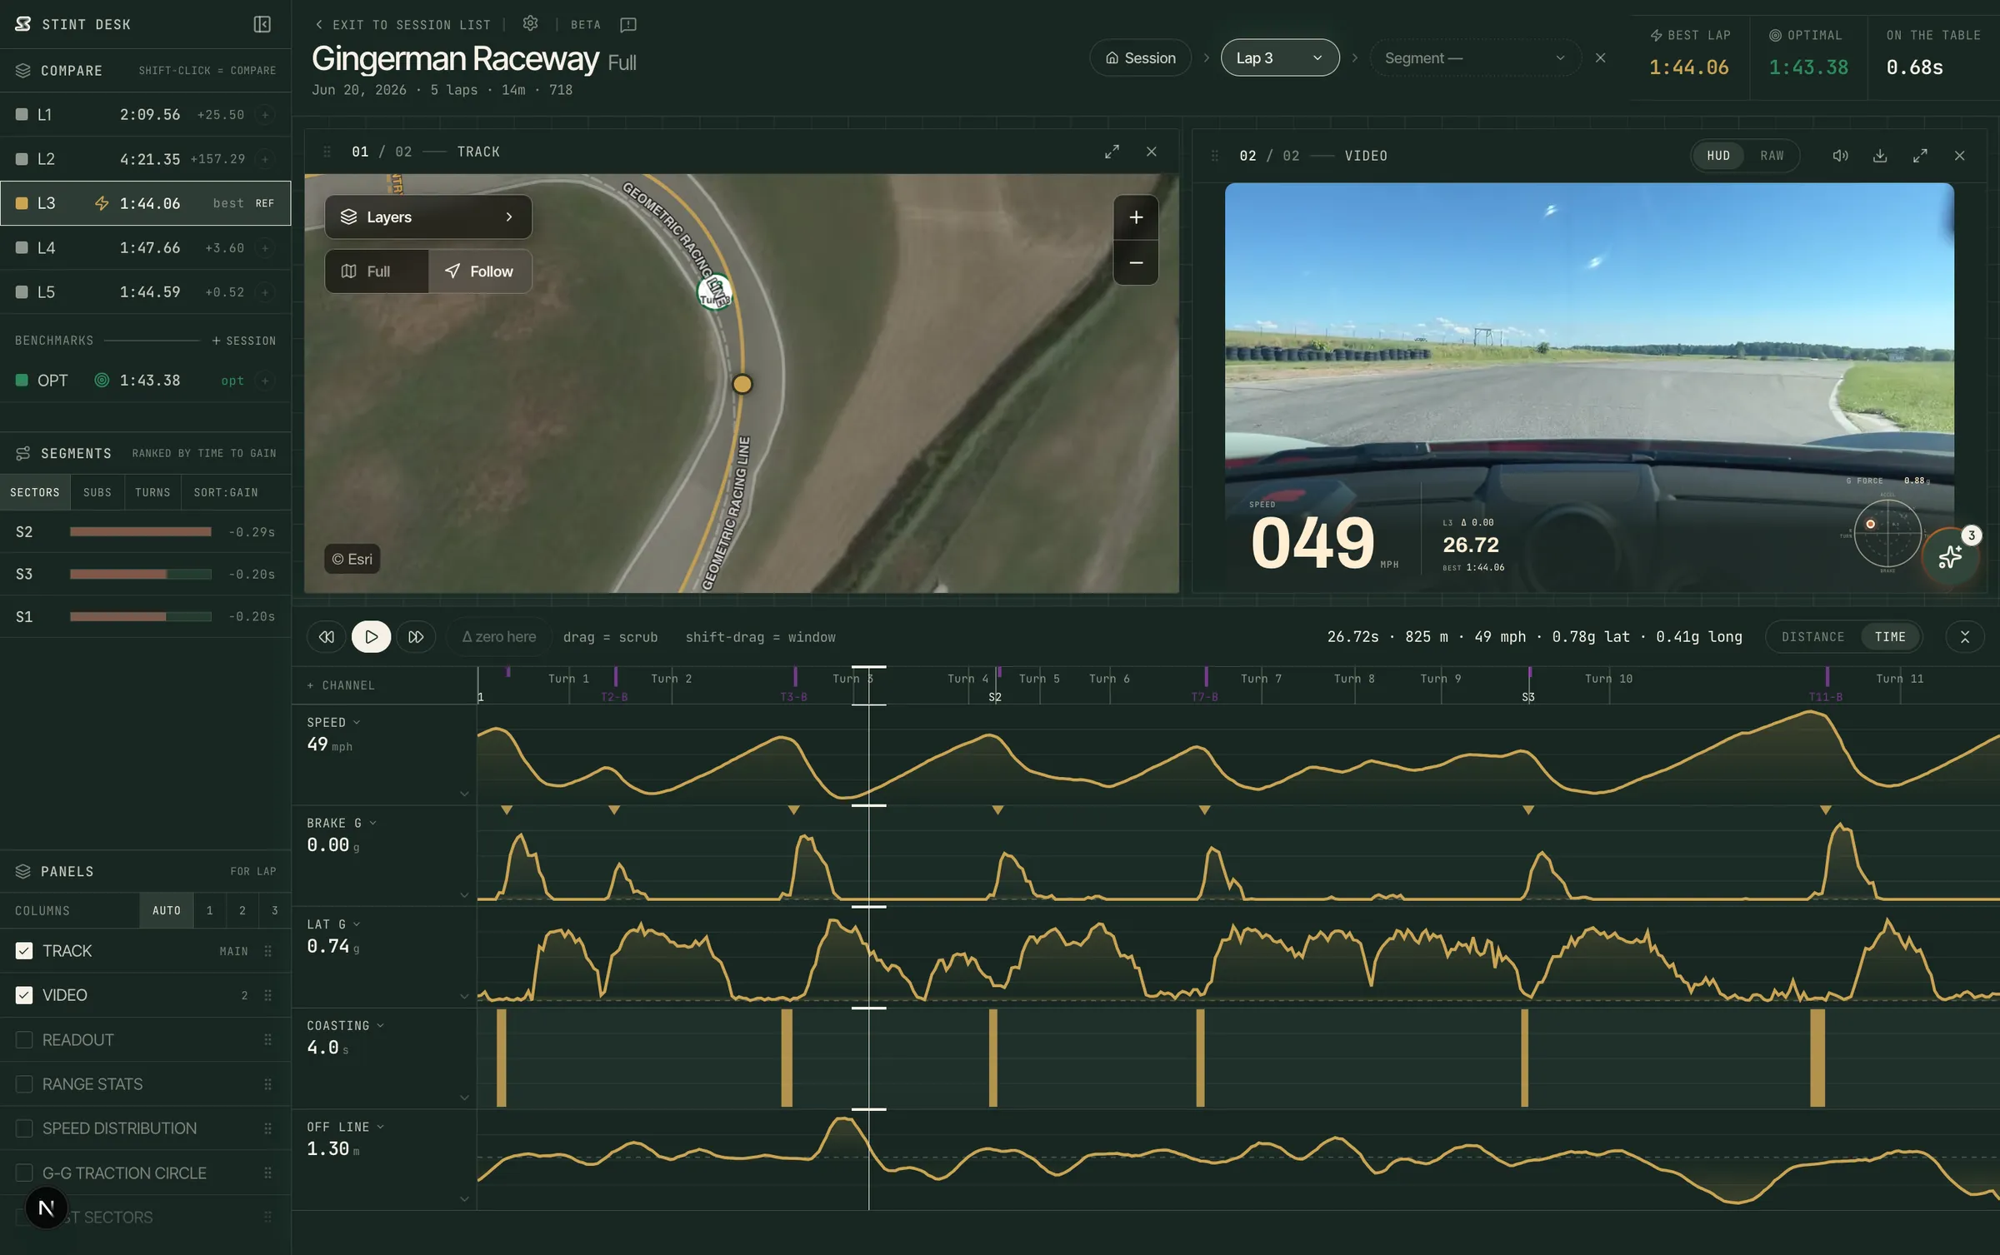Open the Segment dropdown
Image resolution: width=2000 pixels, height=1255 pixels.
click(x=1475, y=57)
